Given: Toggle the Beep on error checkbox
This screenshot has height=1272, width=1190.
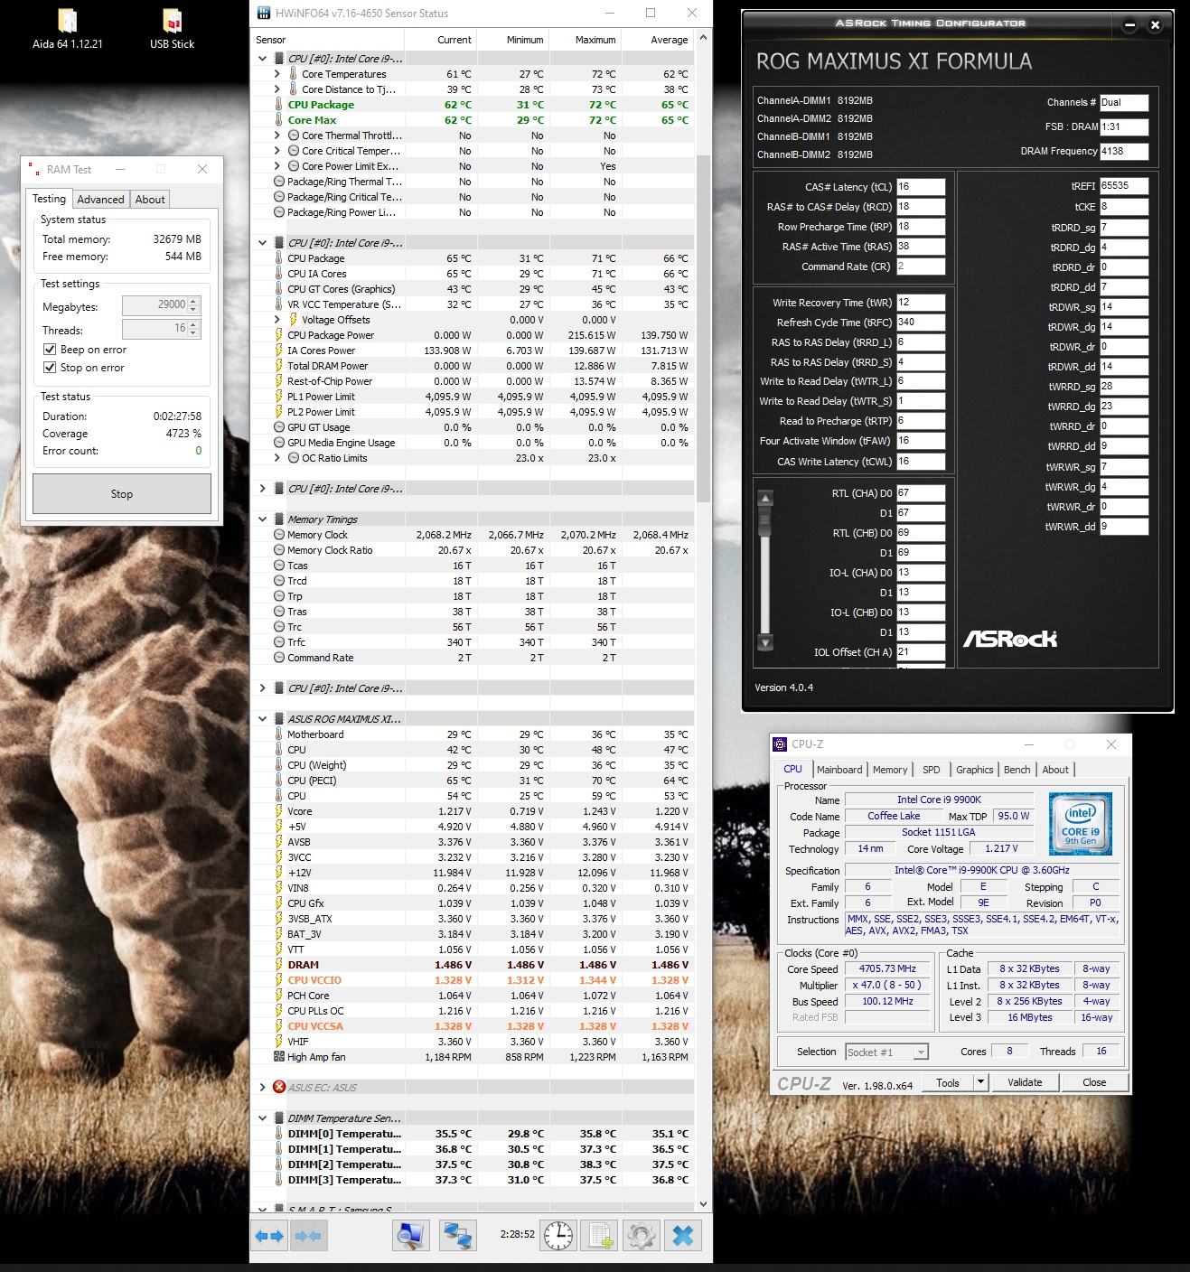Looking at the screenshot, I should (50, 350).
